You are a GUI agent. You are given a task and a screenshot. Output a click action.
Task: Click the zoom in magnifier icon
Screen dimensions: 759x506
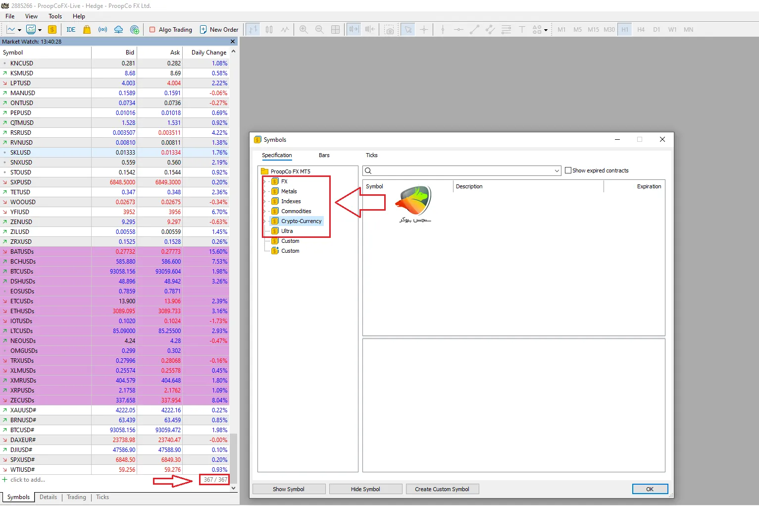pyautogui.click(x=304, y=30)
